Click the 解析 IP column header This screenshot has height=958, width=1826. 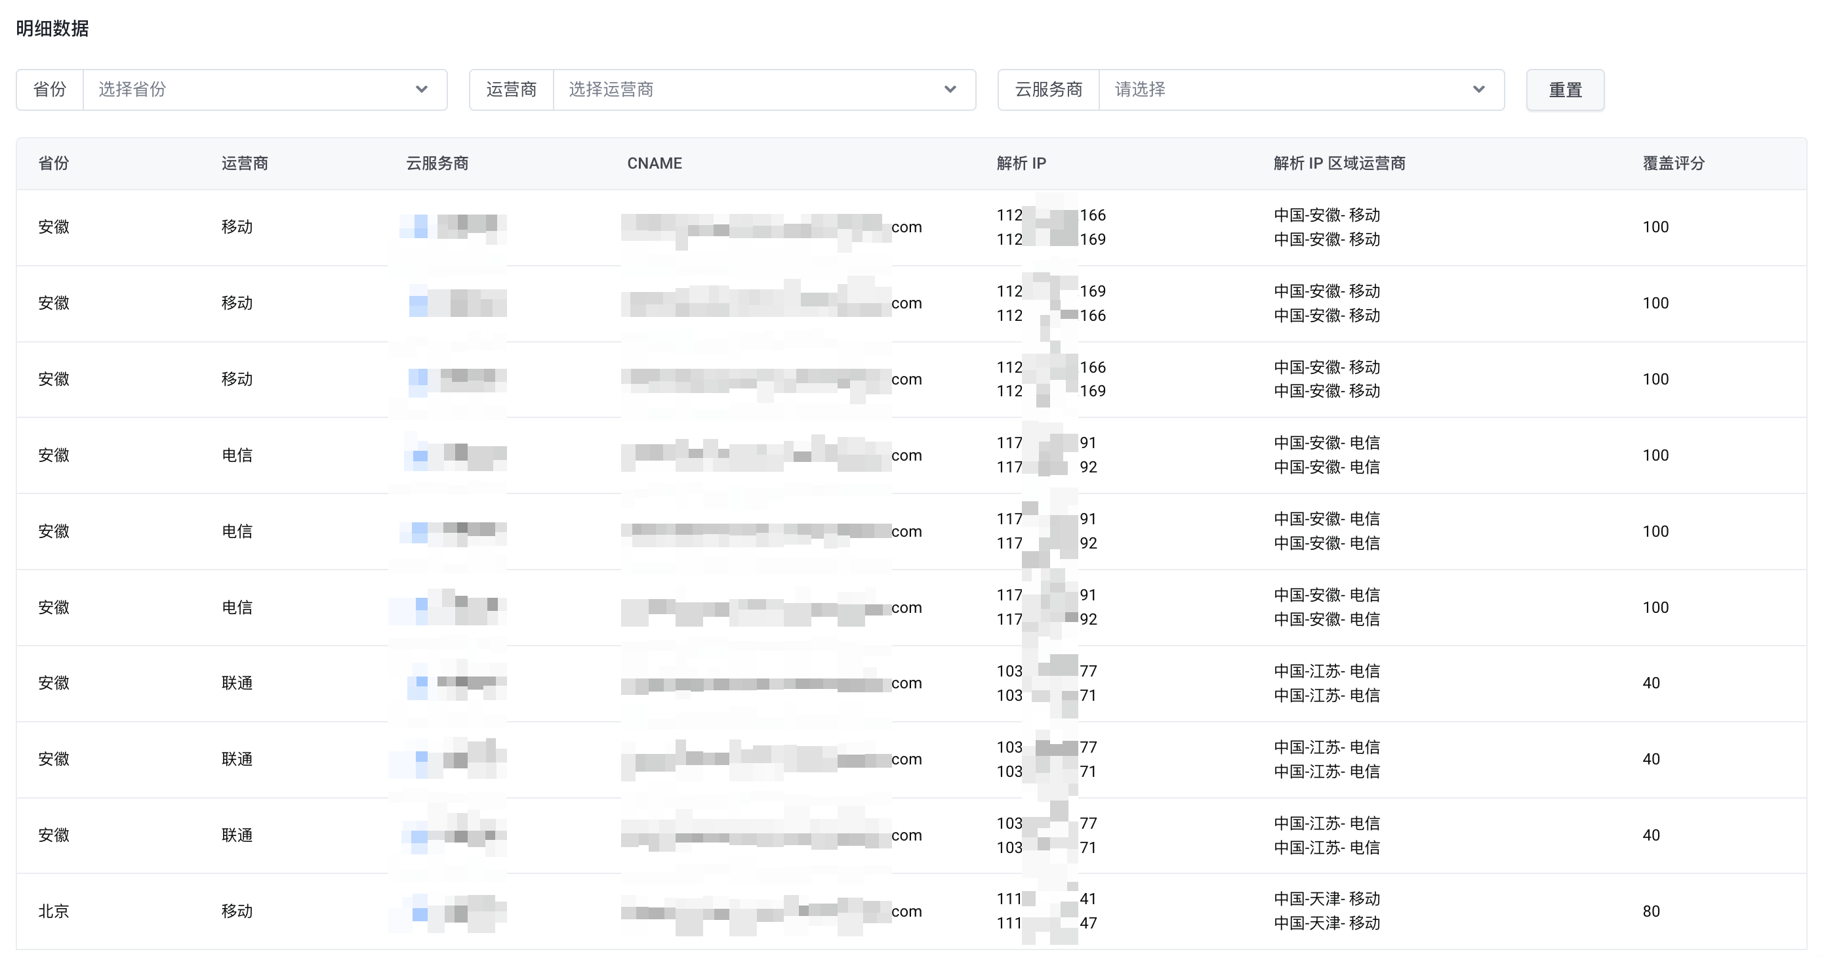(x=1021, y=163)
